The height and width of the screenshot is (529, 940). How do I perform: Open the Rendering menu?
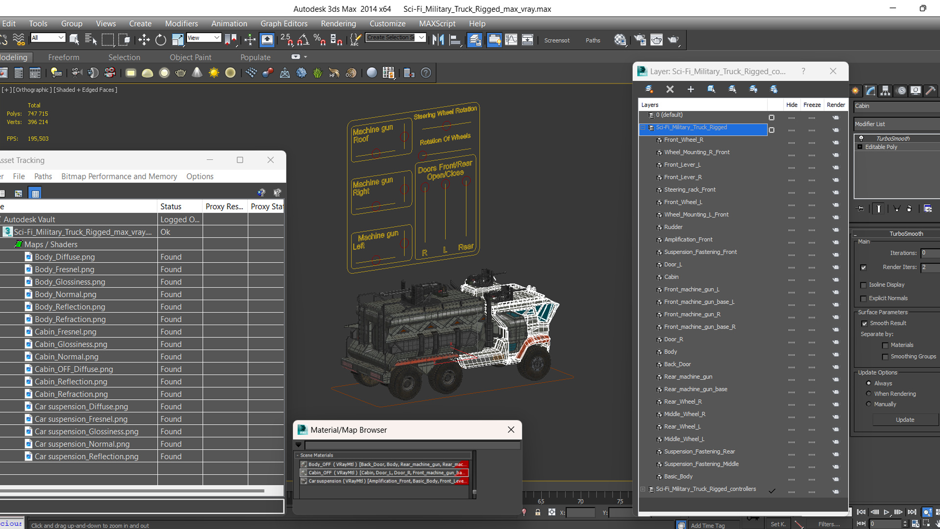[x=338, y=24]
